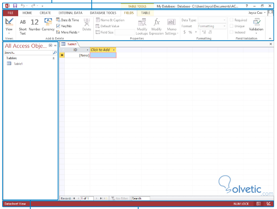The image size is (277, 209).
Task: Open Customize Quick Access Toolbar menu
Action: [43, 6]
